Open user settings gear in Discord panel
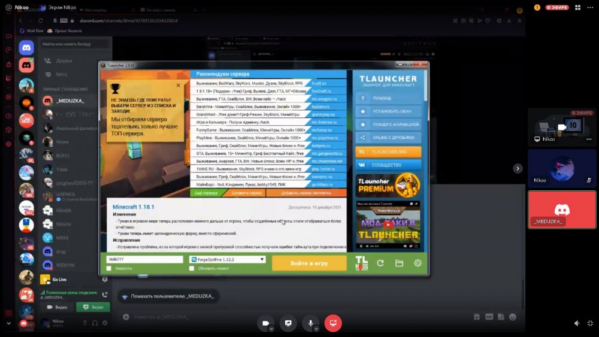Viewport: 599px width, 337px height. (x=105, y=323)
